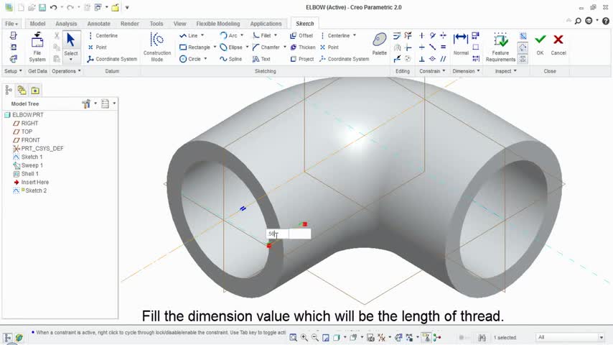Click the Offset tool
Image resolution: width=613 pixels, height=345 pixels.
[301, 36]
